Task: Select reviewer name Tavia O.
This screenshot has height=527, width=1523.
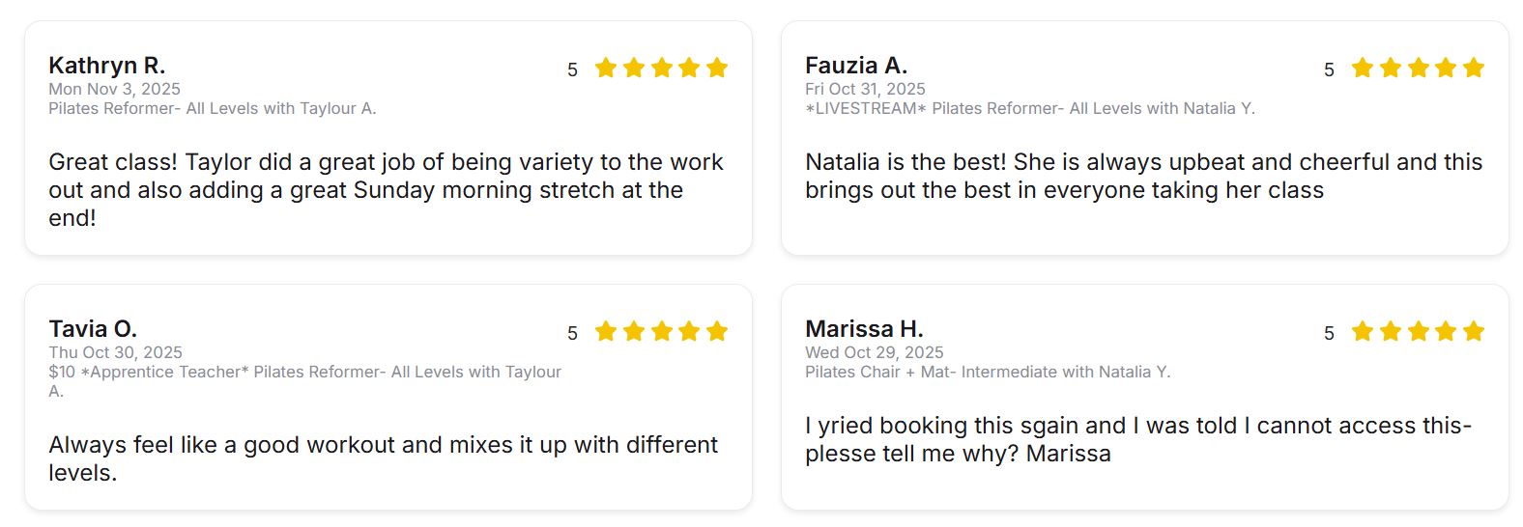Action: [93, 329]
